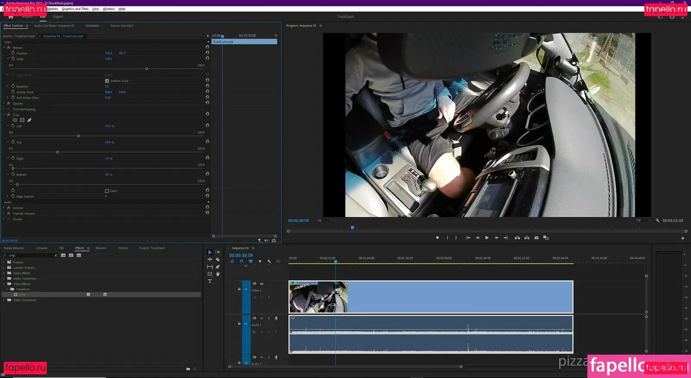Uncheck the Uniform Scale checkbox
Viewport: 691px width, 378px height.
107,81
